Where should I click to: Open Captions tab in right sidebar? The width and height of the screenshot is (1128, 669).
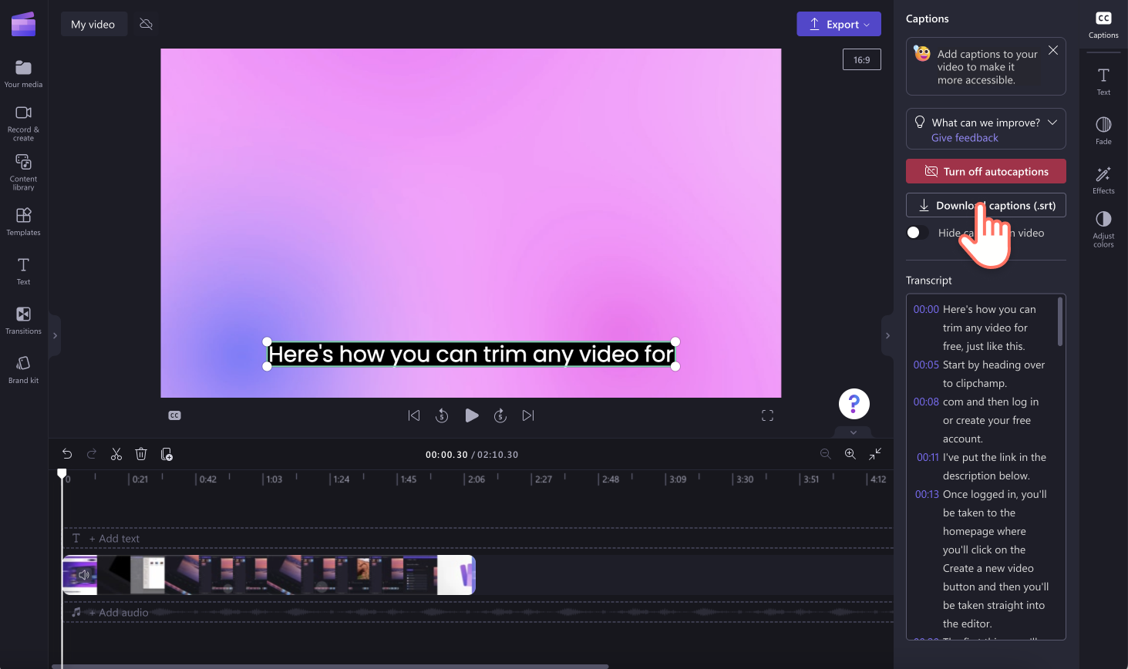1103,25
